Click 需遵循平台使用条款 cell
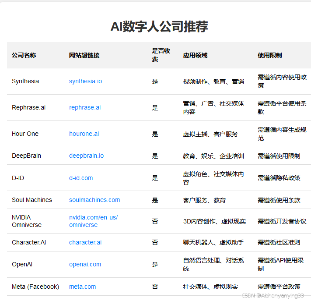311x301 pixels. (x=282, y=107)
